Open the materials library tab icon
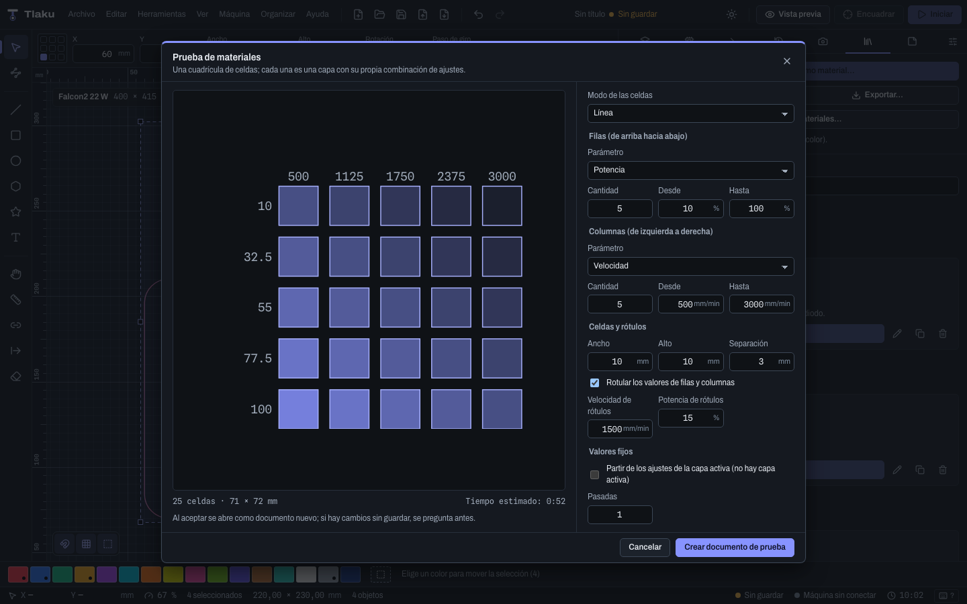The image size is (967, 604). click(868, 42)
